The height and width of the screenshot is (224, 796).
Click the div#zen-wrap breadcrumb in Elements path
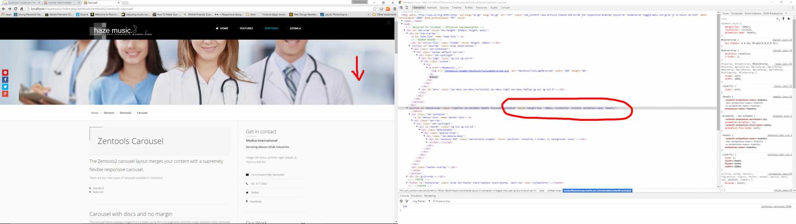coord(554,191)
